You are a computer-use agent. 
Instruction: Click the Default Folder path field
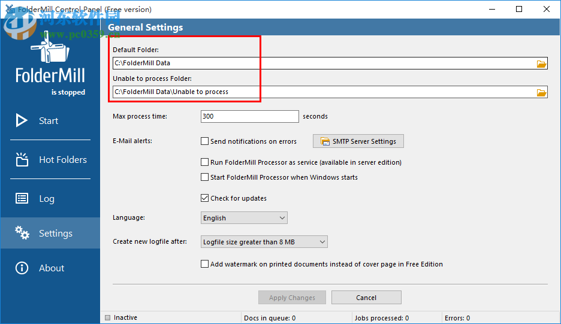tap(324, 63)
